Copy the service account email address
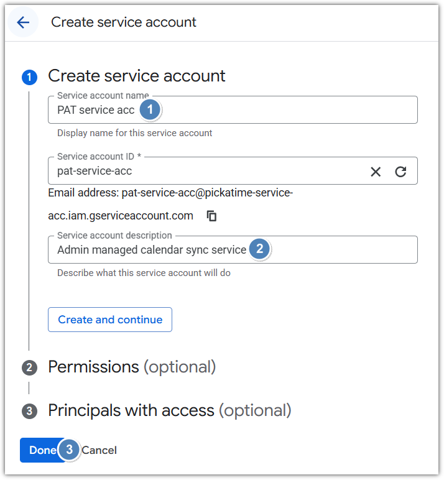Image resolution: width=444 pixels, height=480 pixels. click(x=212, y=216)
